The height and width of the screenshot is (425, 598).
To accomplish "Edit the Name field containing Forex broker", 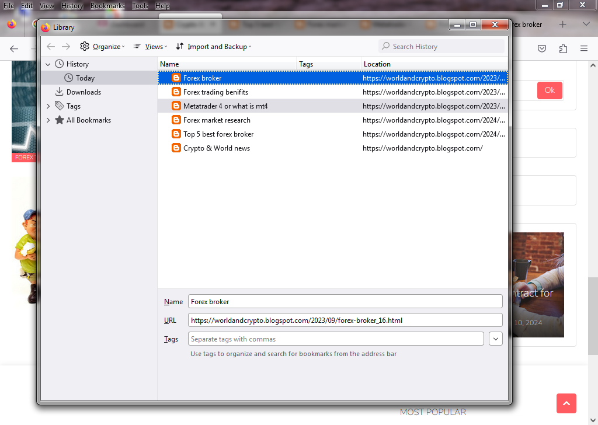I will tap(345, 301).
